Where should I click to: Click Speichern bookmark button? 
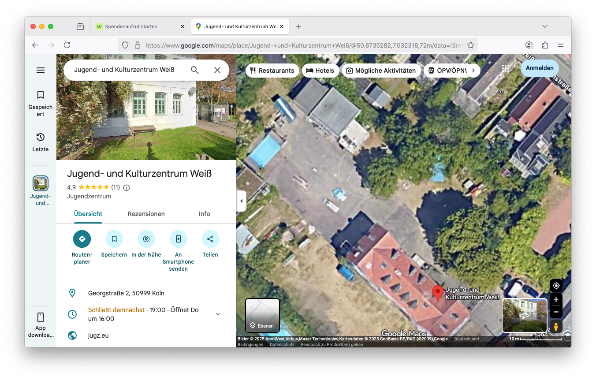pos(114,239)
